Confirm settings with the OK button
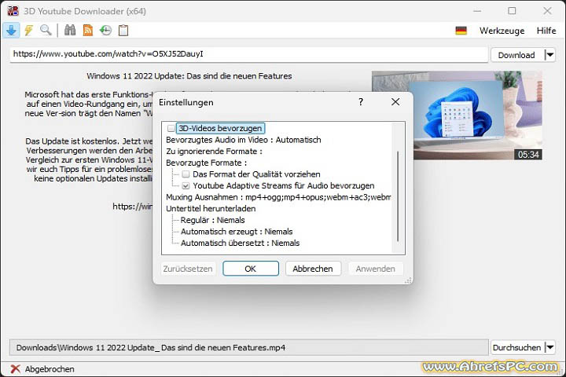This screenshot has width=566, height=377. coord(251,269)
